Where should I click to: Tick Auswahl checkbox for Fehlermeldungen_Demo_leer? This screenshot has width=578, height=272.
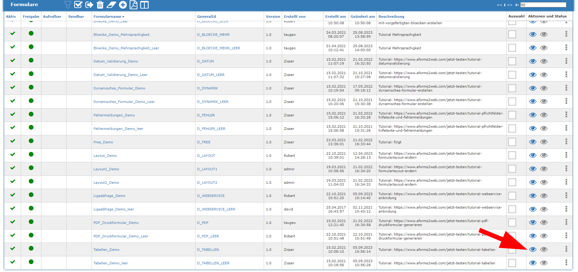point(512,128)
